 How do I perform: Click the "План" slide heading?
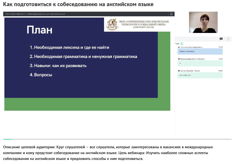39,30
